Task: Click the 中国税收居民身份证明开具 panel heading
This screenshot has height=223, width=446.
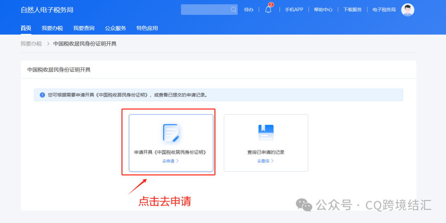Action: click(59, 69)
